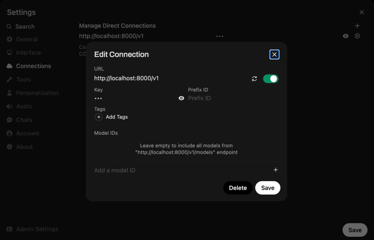Image resolution: width=374 pixels, height=240 pixels.
Task: Click the refresh icon beside the URL
Action: 254,79
